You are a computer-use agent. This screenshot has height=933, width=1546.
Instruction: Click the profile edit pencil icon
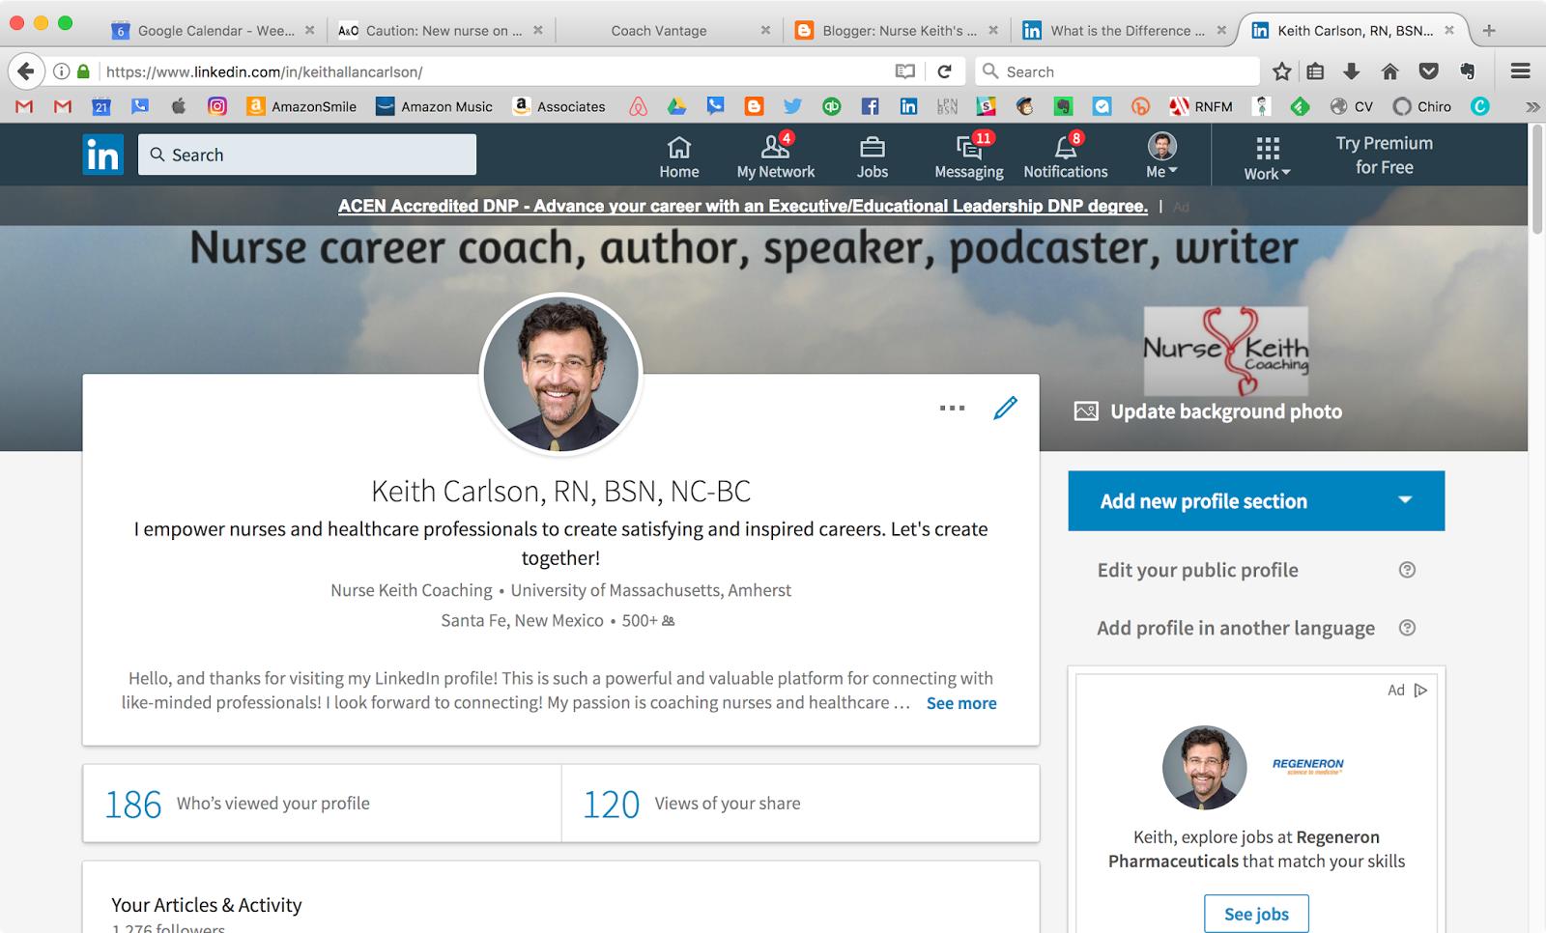(1005, 408)
